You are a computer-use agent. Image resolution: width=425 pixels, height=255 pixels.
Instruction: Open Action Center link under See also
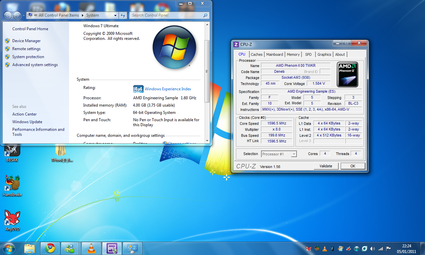(25, 114)
